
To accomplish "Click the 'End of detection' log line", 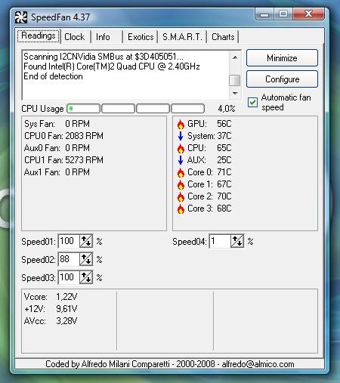I will pyautogui.click(x=53, y=76).
